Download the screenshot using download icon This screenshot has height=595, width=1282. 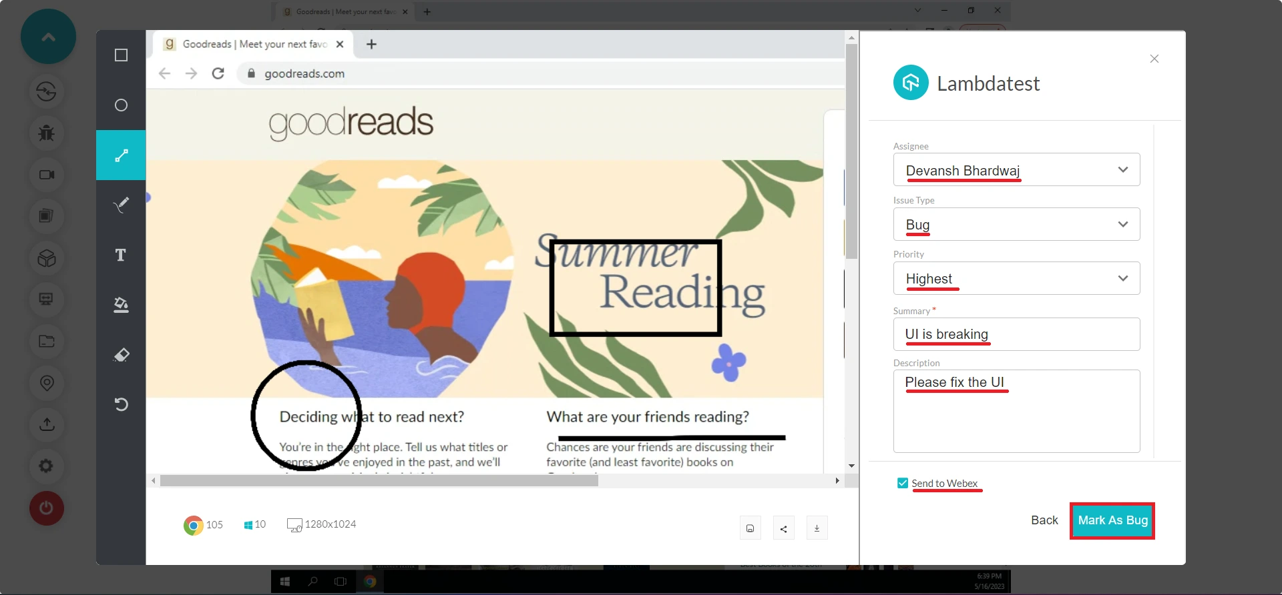coord(817,528)
